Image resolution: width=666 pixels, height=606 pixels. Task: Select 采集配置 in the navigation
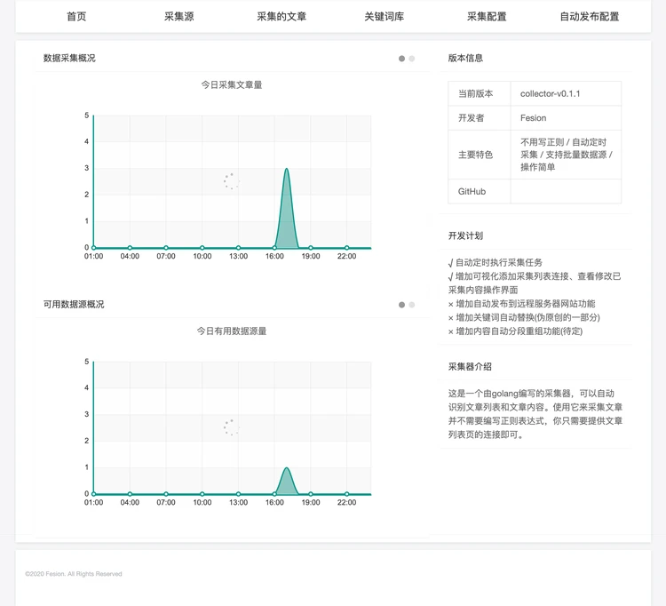(487, 16)
